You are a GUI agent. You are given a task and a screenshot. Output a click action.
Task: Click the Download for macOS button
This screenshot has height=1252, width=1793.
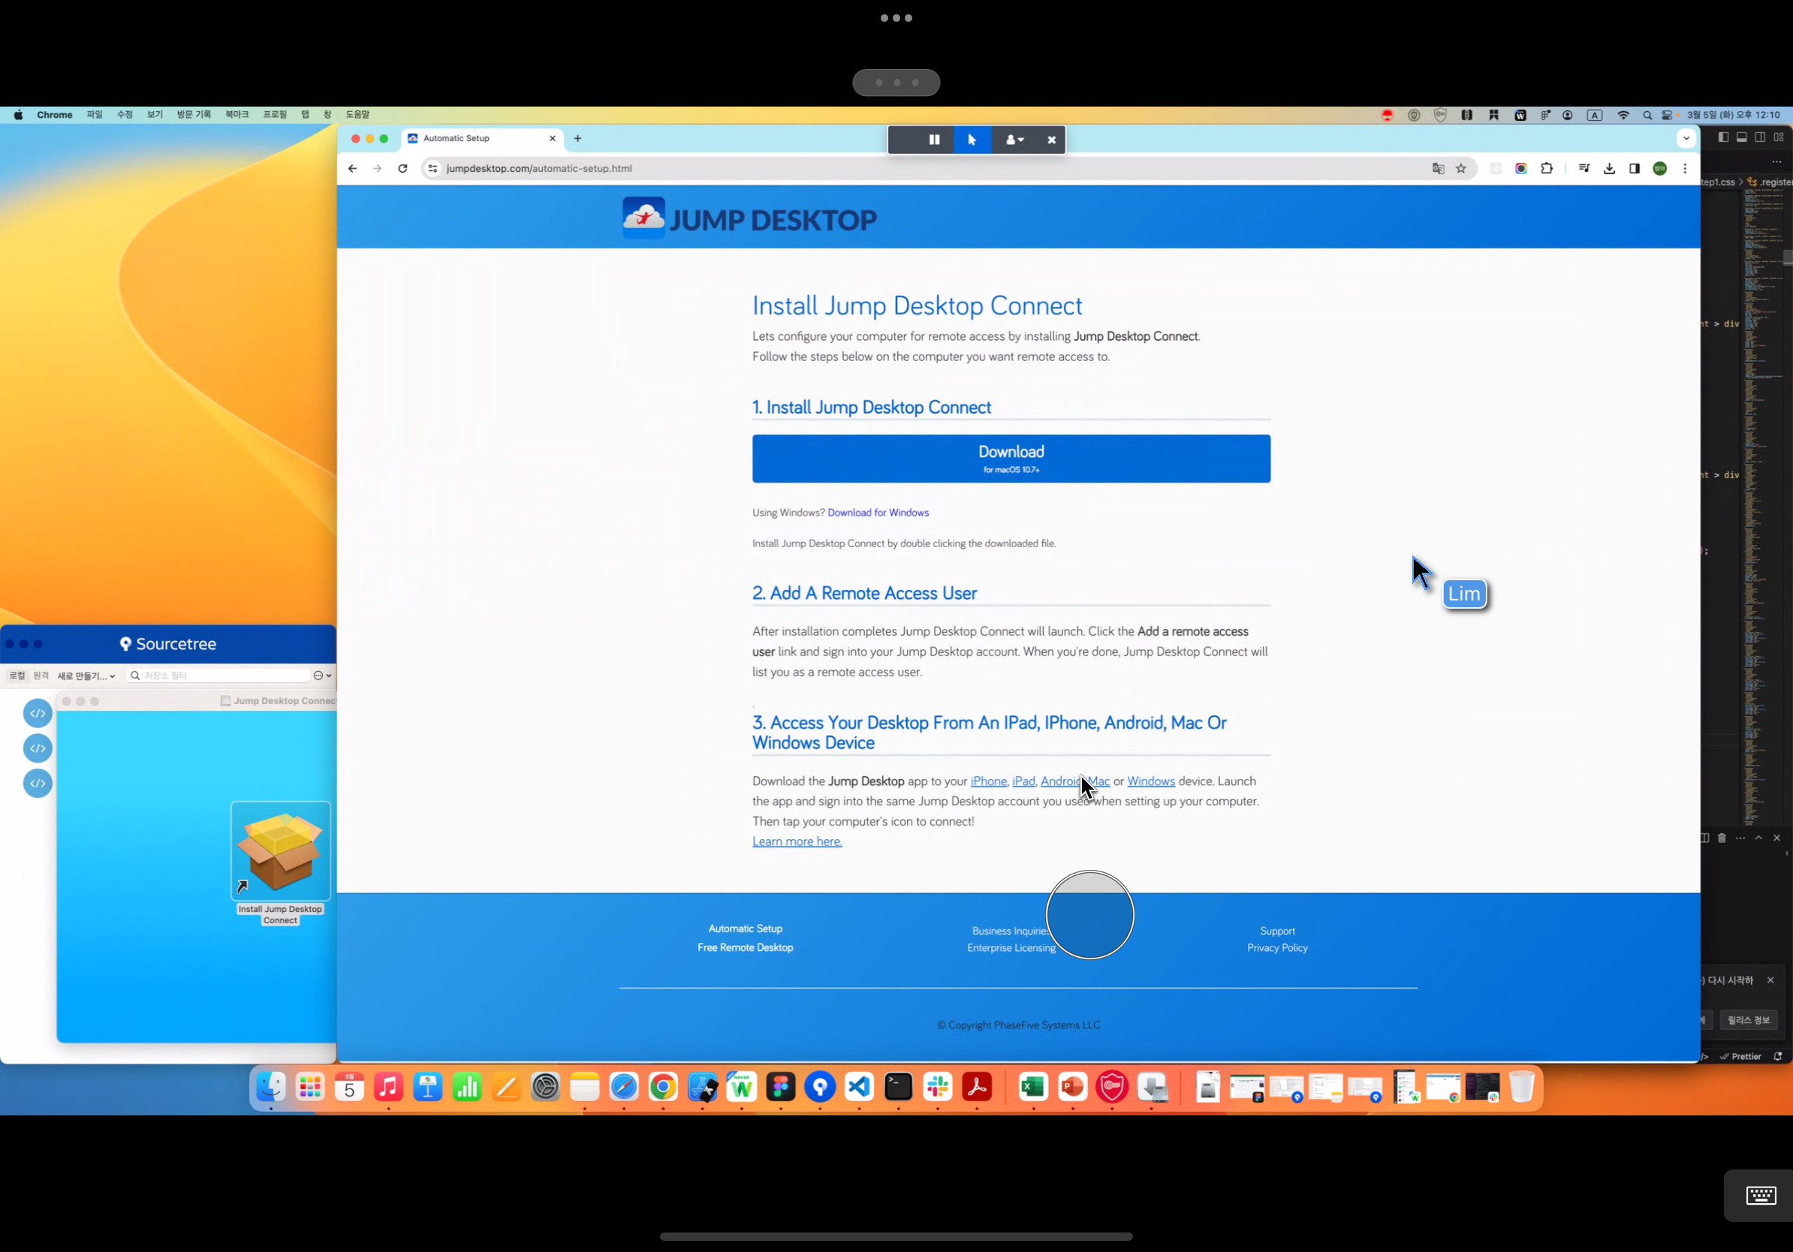point(1011,458)
